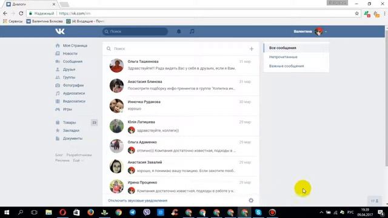The width and height of the screenshot is (388, 218).
Task: Open the Action Center notification icon
Action: pos(381,213)
